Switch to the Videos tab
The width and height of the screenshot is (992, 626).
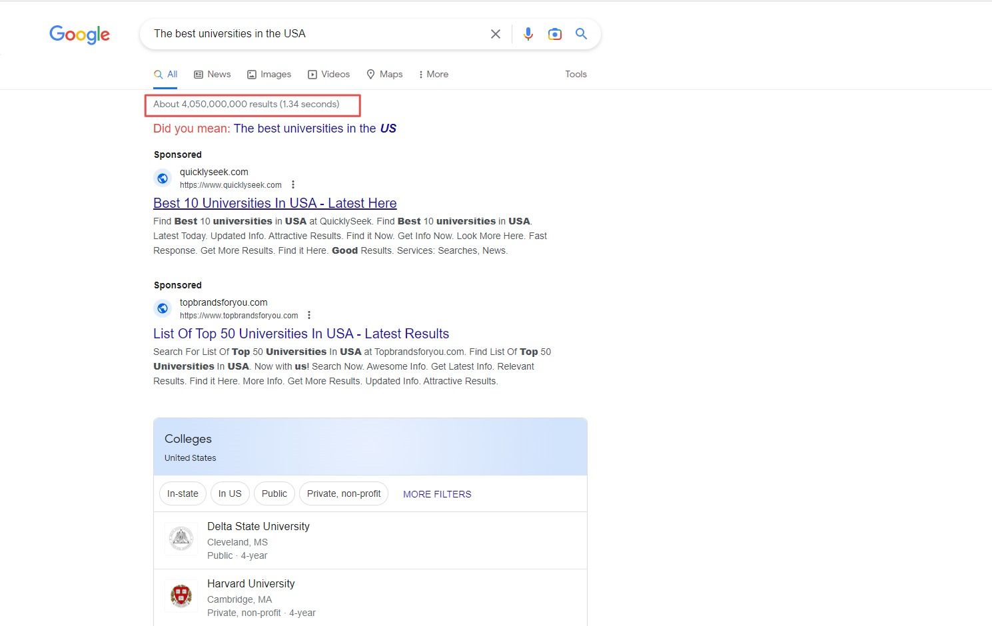tap(328, 74)
